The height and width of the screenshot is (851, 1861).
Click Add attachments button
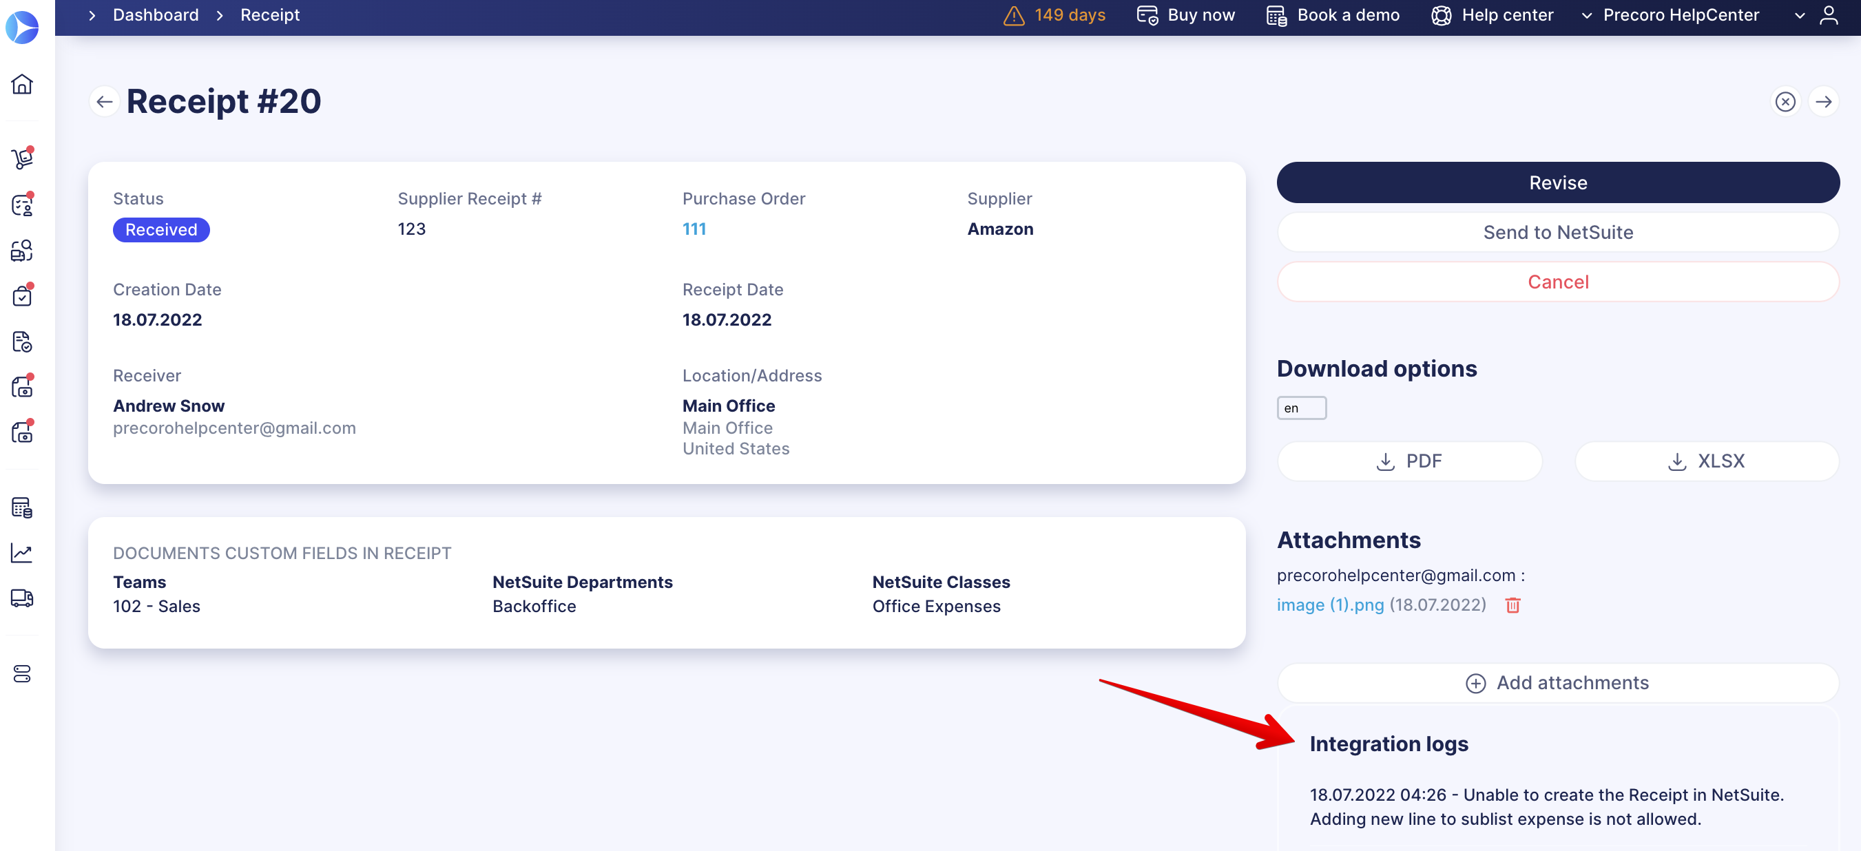[1557, 683]
